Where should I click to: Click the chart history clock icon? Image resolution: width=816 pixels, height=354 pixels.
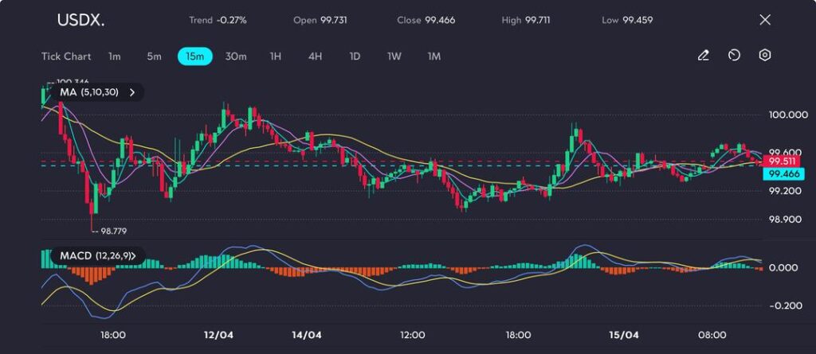pyautogui.click(x=734, y=56)
